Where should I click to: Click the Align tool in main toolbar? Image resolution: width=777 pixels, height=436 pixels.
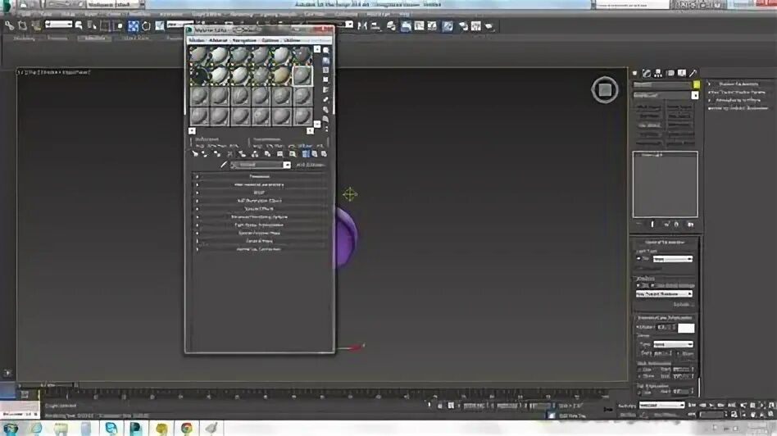pyautogui.click(x=375, y=25)
